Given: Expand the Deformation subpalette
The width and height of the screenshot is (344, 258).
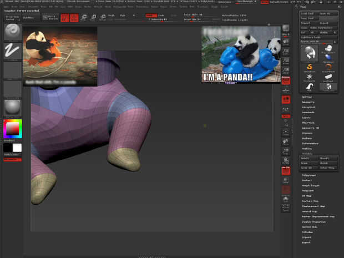Looking at the screenshot, I should [x=310, y=144].
